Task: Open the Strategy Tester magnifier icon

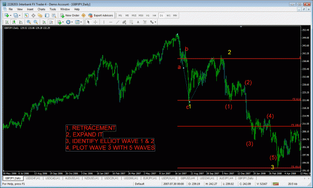Action: [x=54, y=15]
